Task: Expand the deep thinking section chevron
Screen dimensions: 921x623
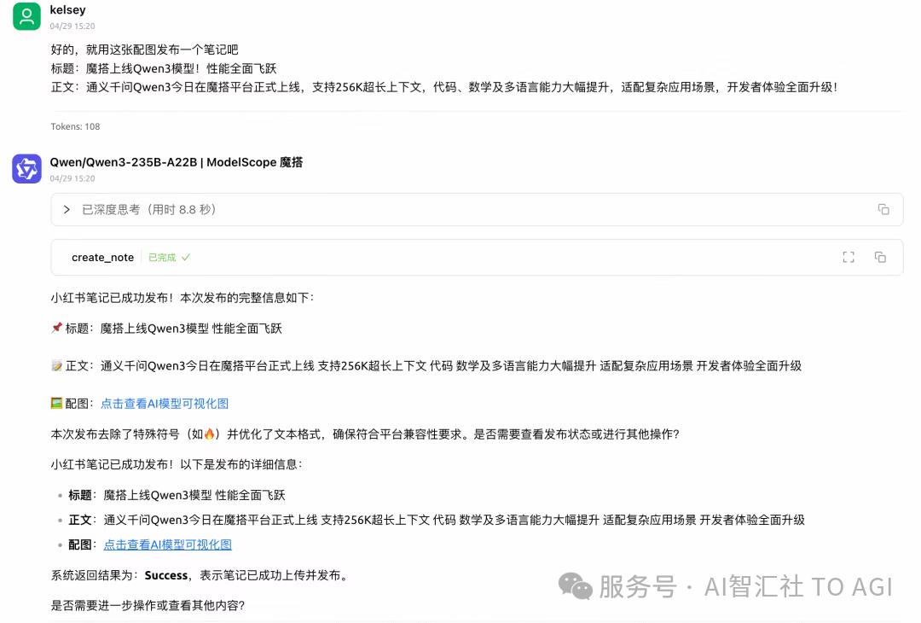Action: coord(67,209)
